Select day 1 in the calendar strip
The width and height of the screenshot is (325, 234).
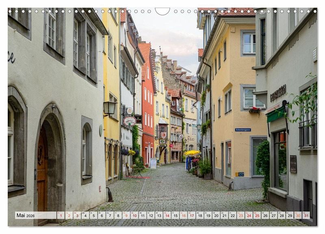point(61,216)
